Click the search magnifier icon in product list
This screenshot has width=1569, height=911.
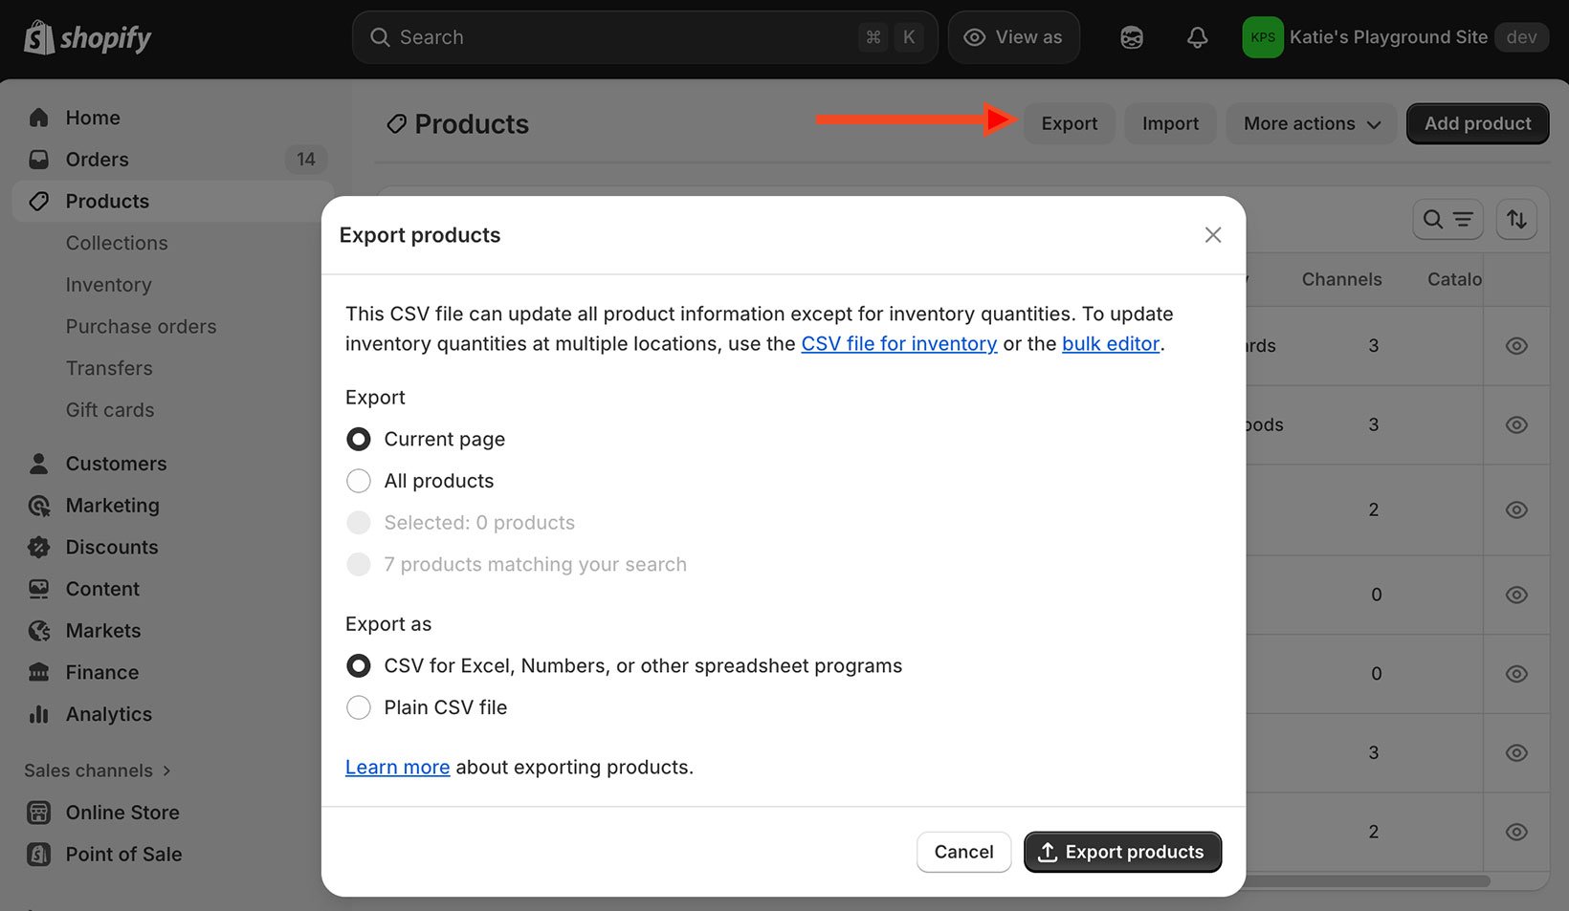click(1432, 219)
